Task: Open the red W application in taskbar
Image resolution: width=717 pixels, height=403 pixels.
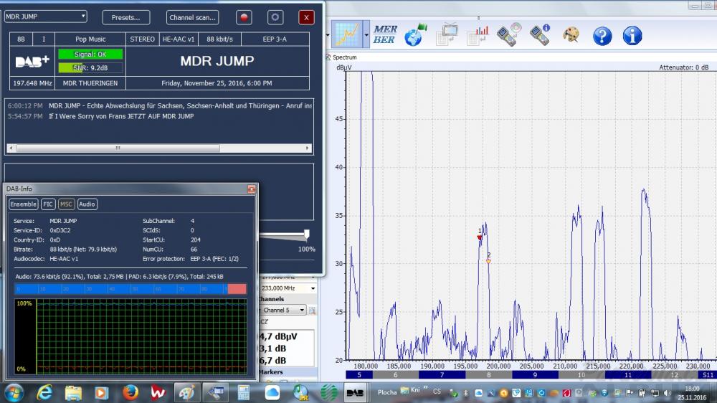Action: pos(158,393)
